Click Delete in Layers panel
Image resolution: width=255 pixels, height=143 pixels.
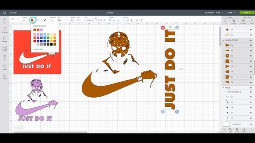252,21
